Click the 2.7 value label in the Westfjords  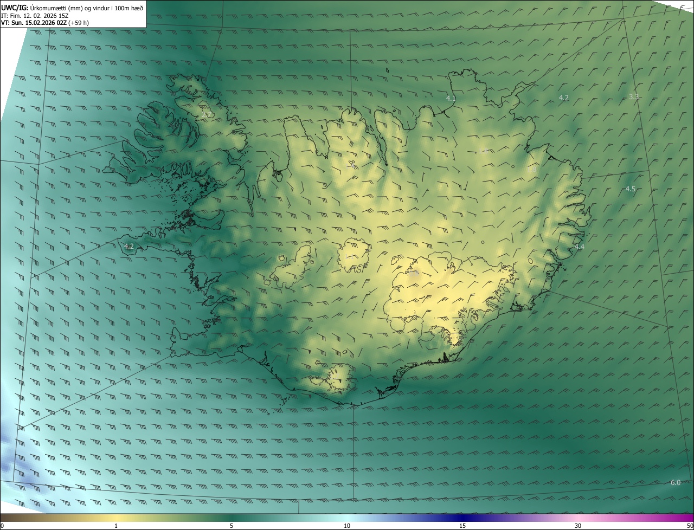pyautogui.click(x=206, y=115)
